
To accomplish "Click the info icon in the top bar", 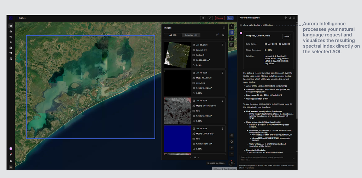I will [x=203, y=18].
